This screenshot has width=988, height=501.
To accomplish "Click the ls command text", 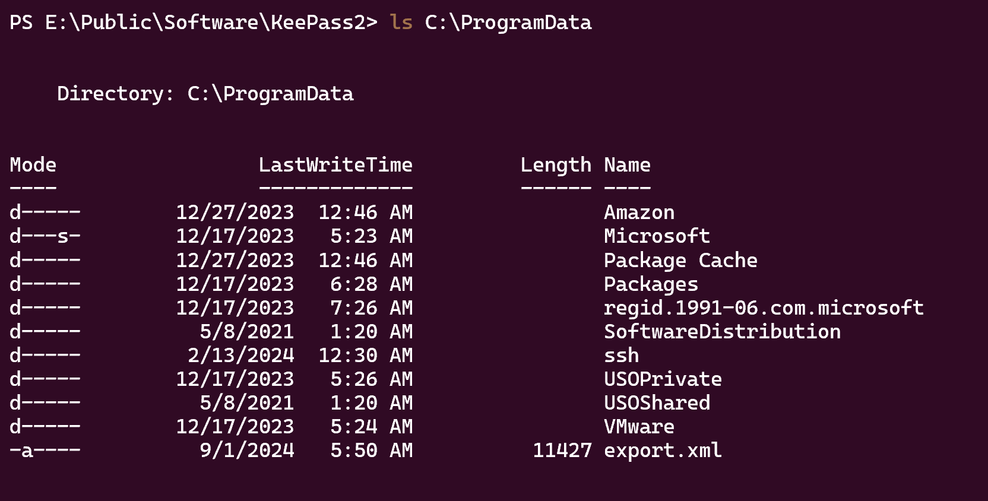I will [401, 23].
